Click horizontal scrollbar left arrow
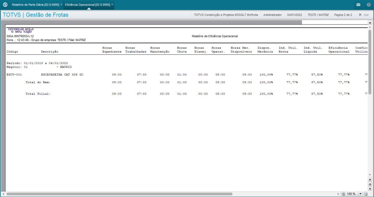Viewport: 374px width, 197px height. click(3, 194)
